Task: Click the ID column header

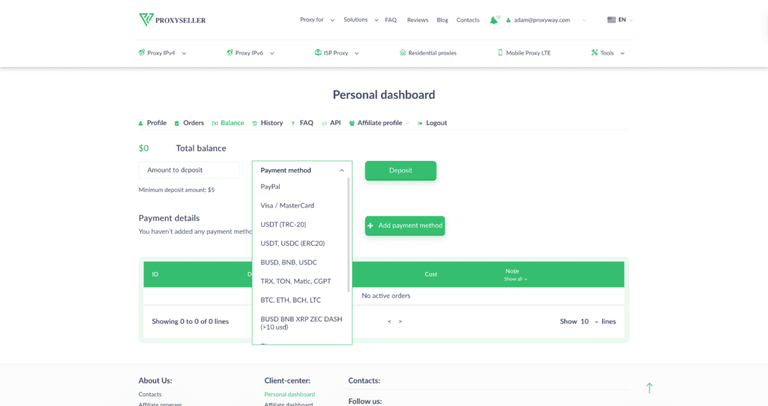Action: coord(155,274)
